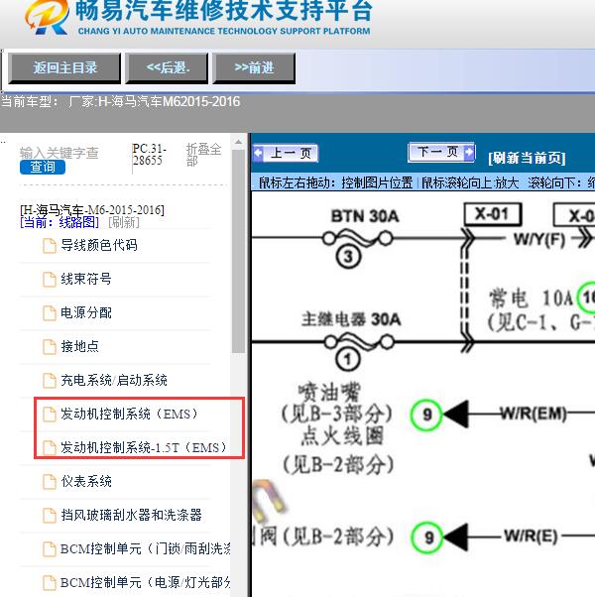
Task: Click the 查询 search button
Action: (x=43, y=168)
